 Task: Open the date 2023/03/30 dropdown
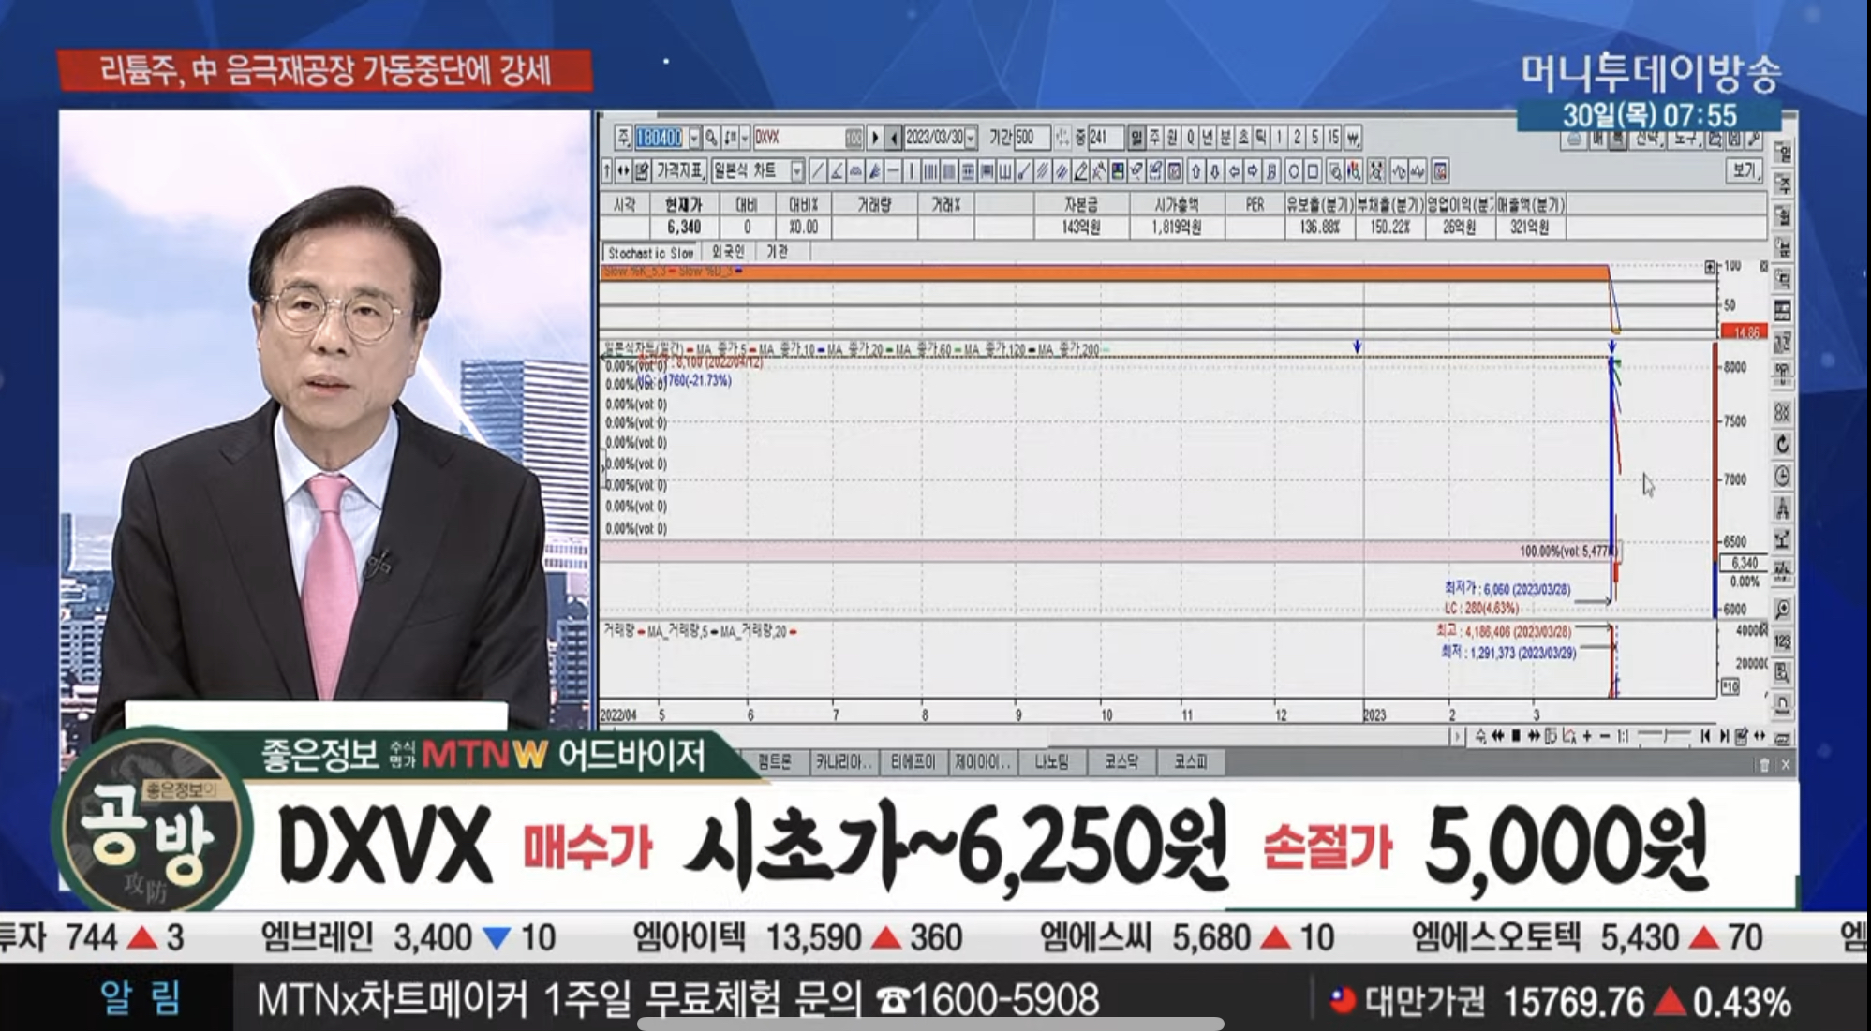click(x=971, y=138)
